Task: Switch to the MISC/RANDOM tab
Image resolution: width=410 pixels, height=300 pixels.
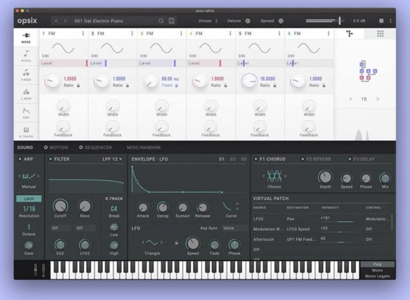Action: (x=144, y=147)
